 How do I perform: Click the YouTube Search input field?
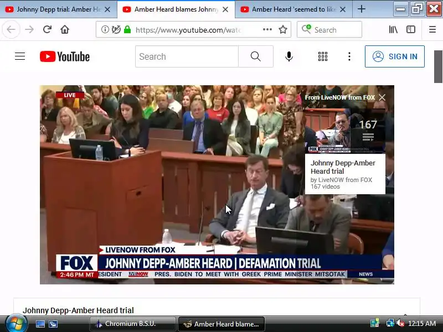click(187, 56)
